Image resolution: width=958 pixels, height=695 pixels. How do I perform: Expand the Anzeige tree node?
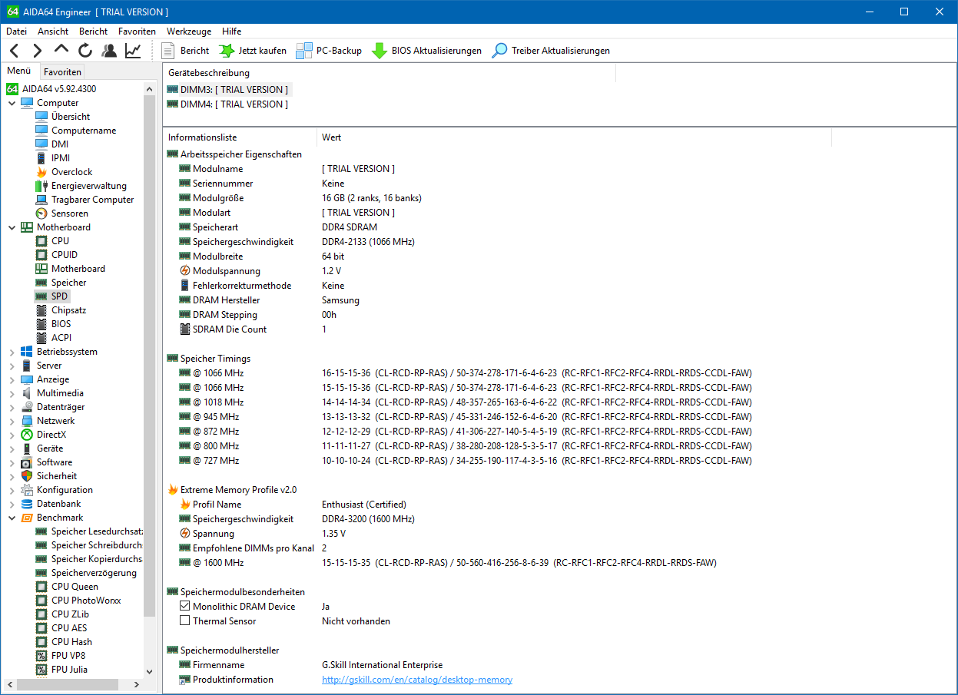pos(12,379)
